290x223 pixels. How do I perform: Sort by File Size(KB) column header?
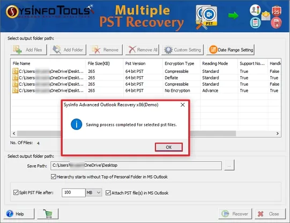click(105, 63)
